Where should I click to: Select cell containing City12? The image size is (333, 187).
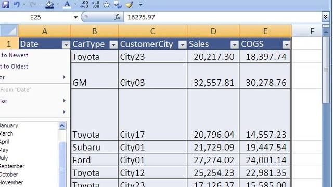152,172
